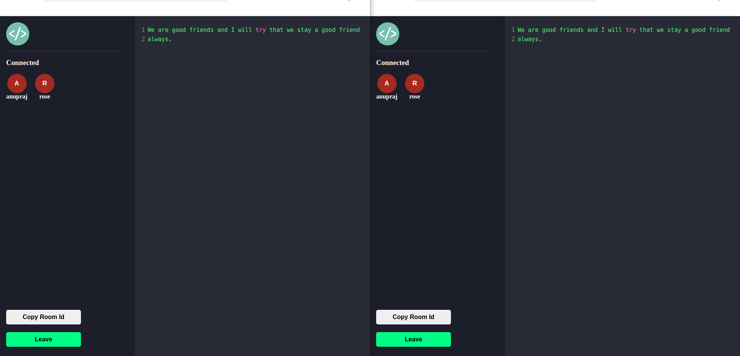The image size is (740, 356).
Task: Select anupraj's avatar in left Connected list
Action: click(17, 83)
